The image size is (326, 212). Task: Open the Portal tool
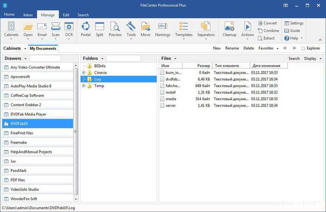(x=85, y=29)
